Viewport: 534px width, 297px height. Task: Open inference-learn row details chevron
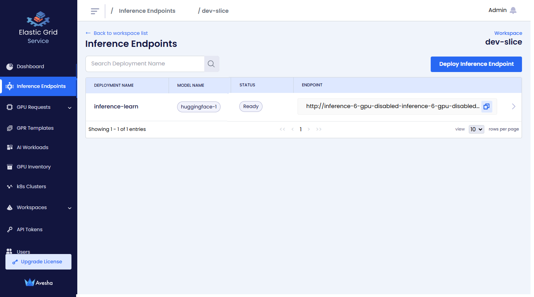[x=513, y=106]
